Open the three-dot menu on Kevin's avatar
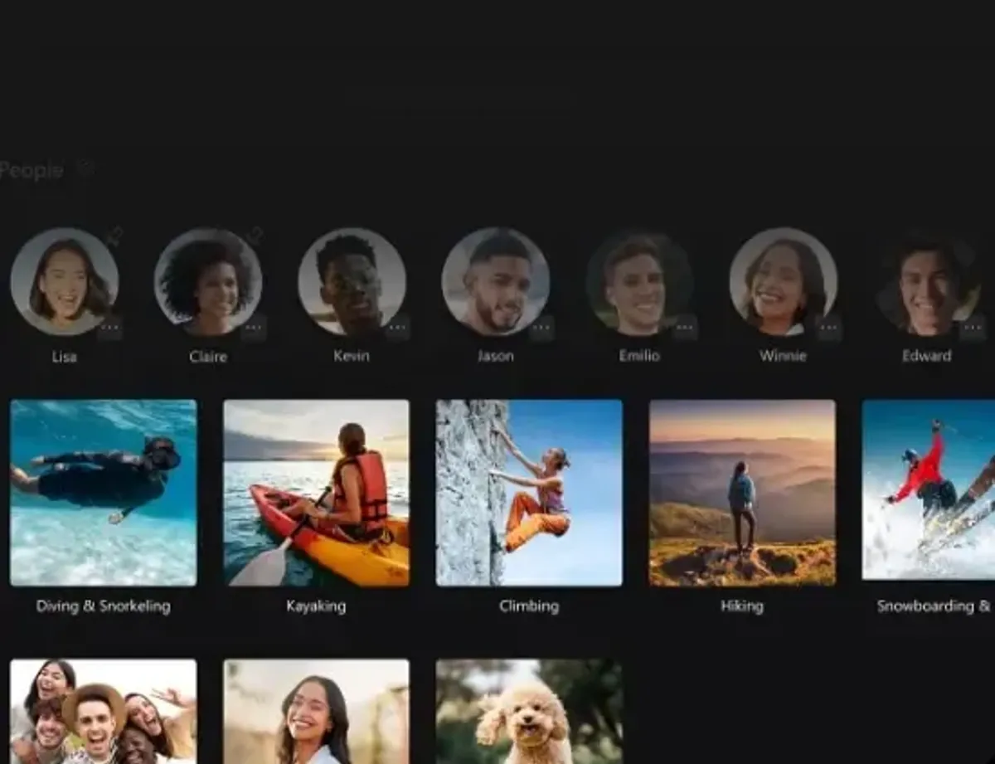Viewport: 995px width, 764px height. 398,328
